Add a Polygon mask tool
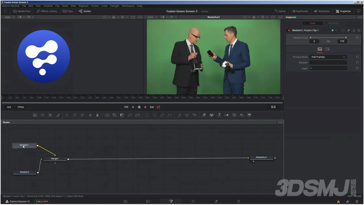The width and height of the screenshot is (364, 205). tap(162, 115)
